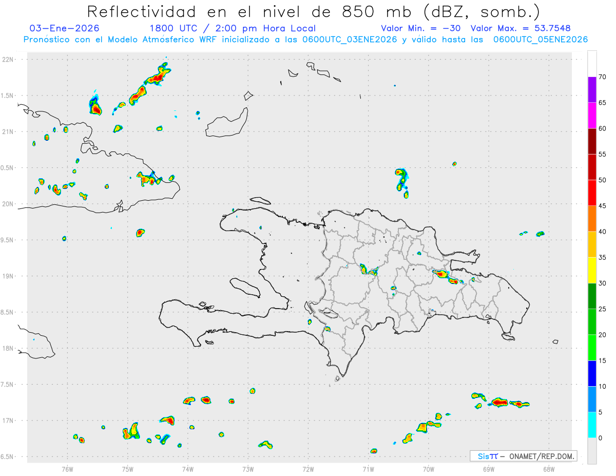Select the maroon 55–60 dBZ colorbar segment

[x=592, y=141]
